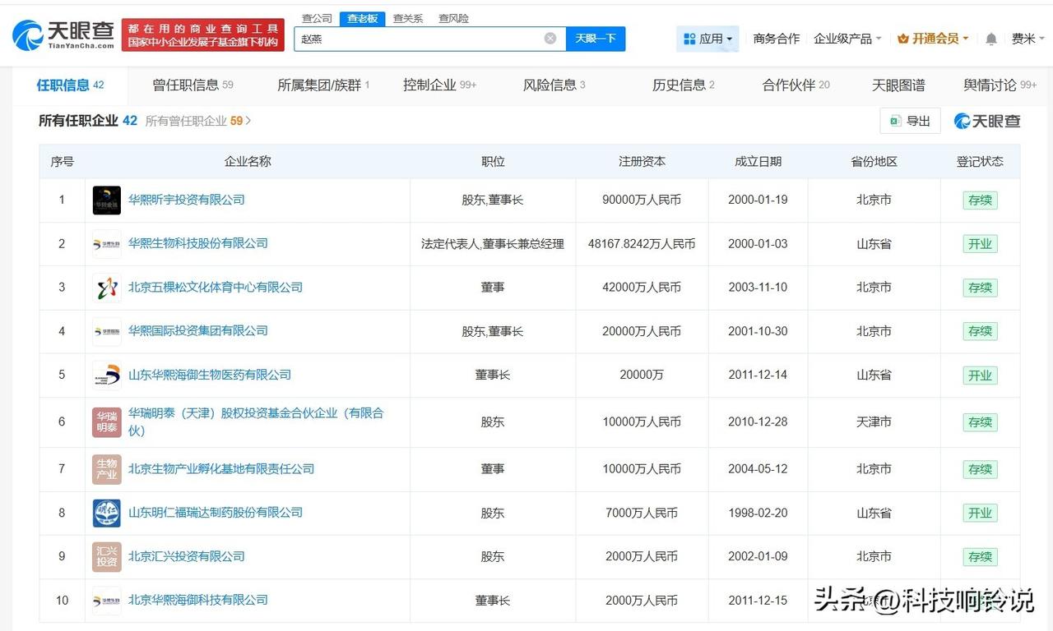Click 北京汇兴投资 logo icon
Screen dimensions: 1053x631
107,556
